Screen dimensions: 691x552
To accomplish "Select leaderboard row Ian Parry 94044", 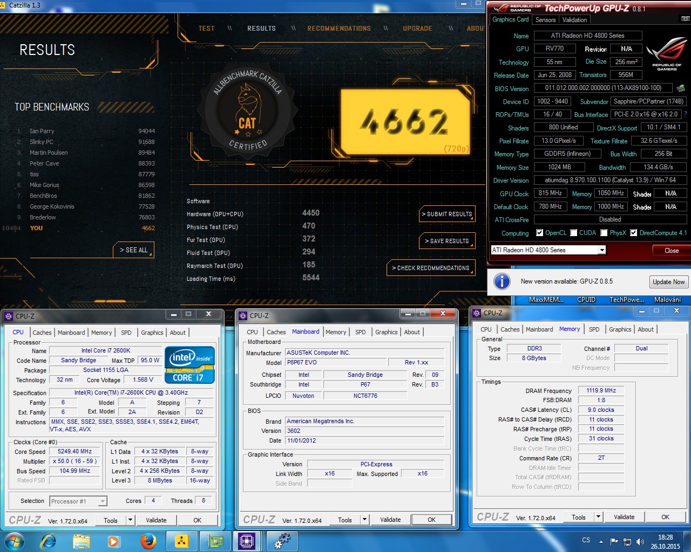I will [85, 131].
